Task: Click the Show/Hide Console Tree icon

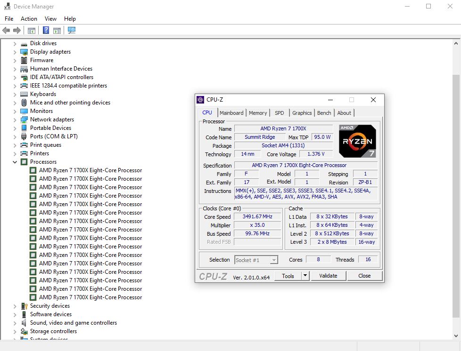Action: pos(32,31)
